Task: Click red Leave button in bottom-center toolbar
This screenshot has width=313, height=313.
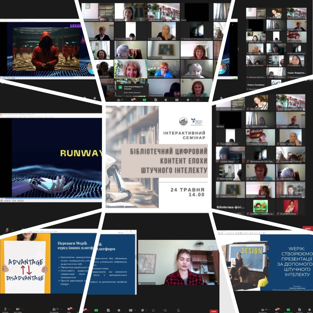Action: click(213, 311)
